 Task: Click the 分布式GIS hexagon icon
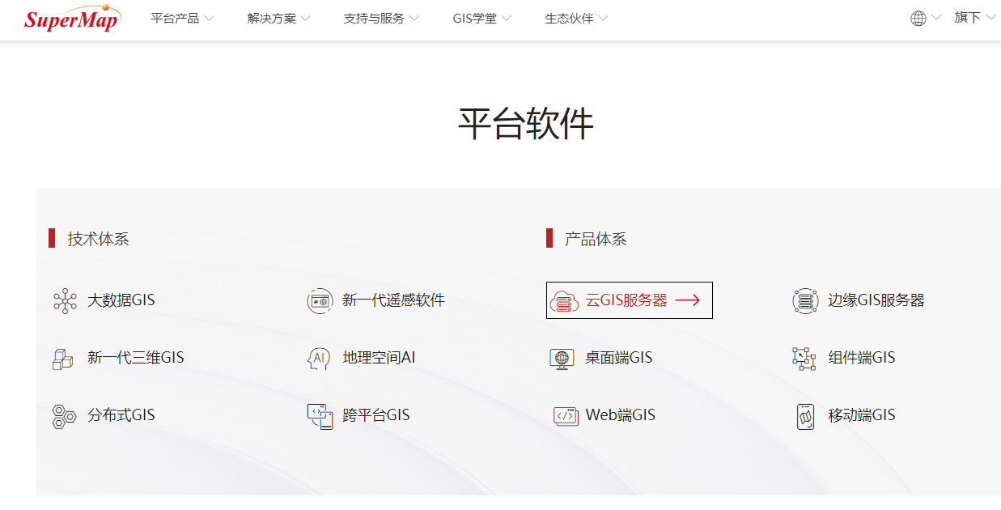(64, 416)
